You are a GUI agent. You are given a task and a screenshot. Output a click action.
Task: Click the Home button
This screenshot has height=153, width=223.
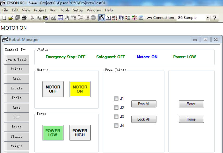pyautogui.click(x=191, y=119)
